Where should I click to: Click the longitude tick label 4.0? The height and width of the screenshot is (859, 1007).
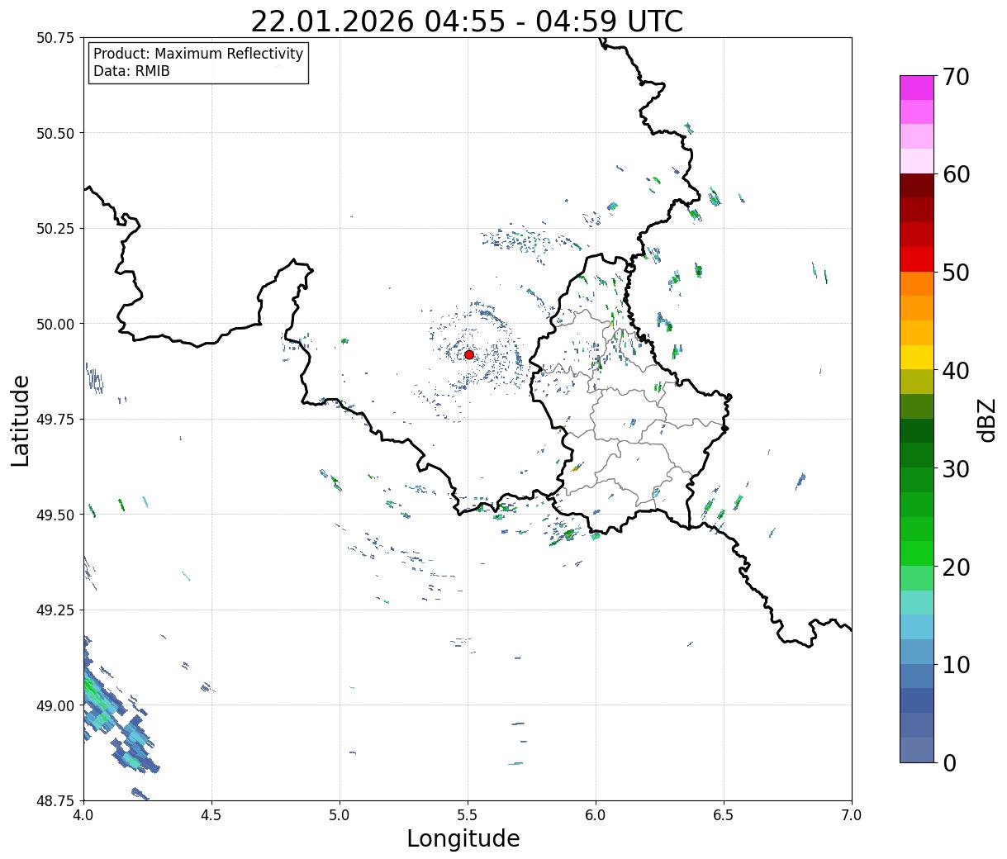[x=83, y=815]
